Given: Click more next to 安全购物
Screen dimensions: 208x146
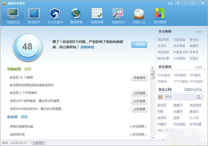Looking at the screenshot, I should tap(198, 31).
